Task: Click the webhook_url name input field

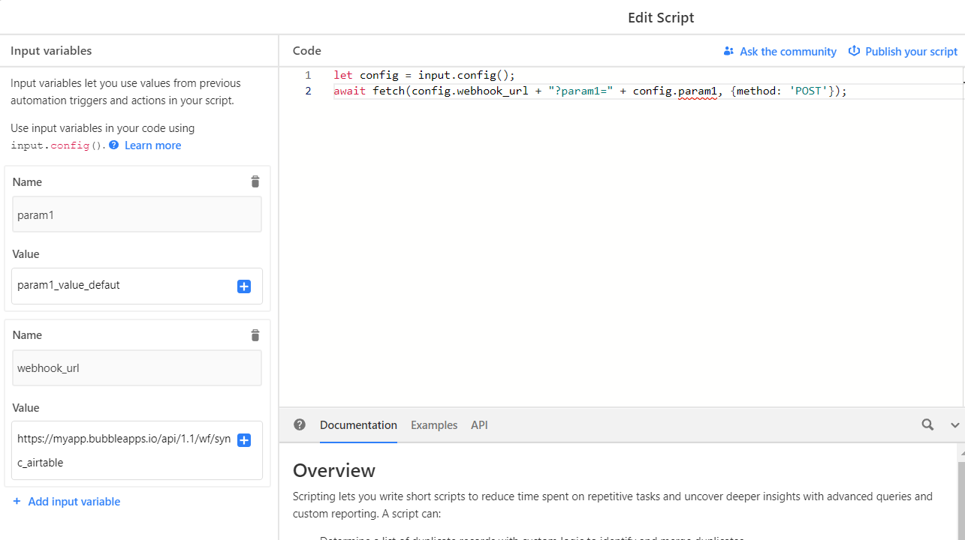Action: coord(137,368)
